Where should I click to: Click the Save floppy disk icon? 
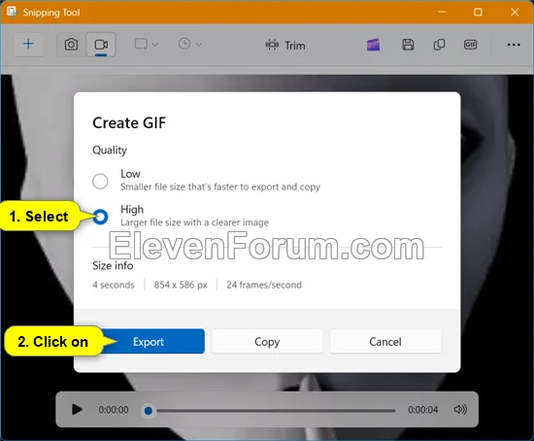(x=408, y=45)
